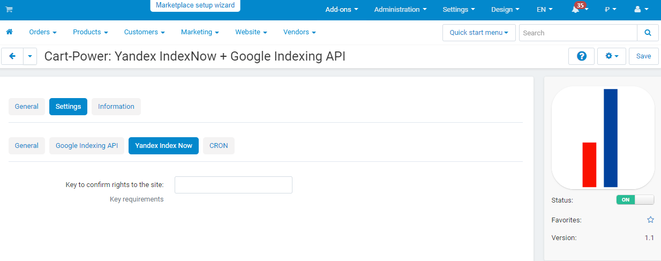Open the Administration dropdown menu
The width and height of the screenshot is (661, 261).
401,10
